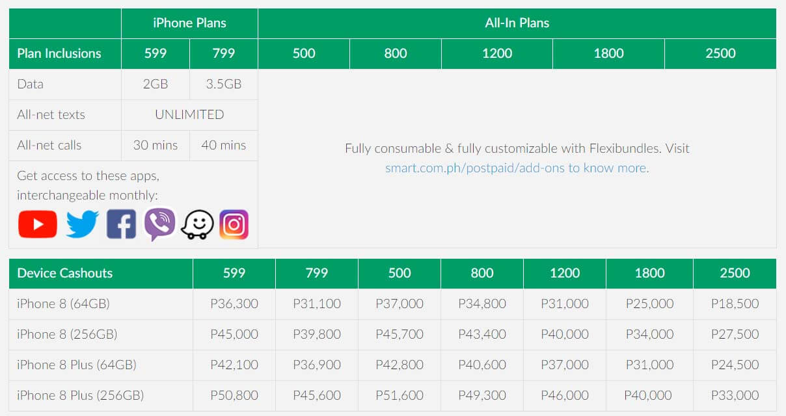Click the UNLIMITED all-net texts cell
This screenshot has height=416, width=786.
coord(189,114)
